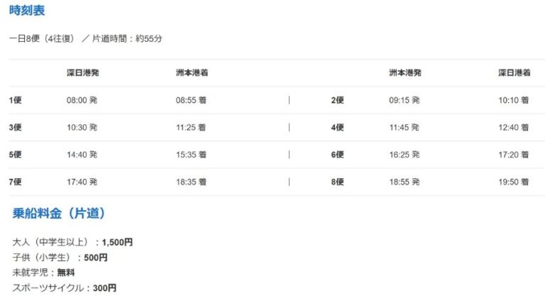Click the first 深日港発 column header
The height and width of the screenshot is (303, 545).
tap(82, 73)
